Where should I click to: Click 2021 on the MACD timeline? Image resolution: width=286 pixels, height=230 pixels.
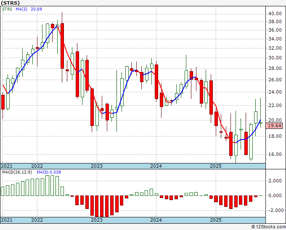[7, 220]
